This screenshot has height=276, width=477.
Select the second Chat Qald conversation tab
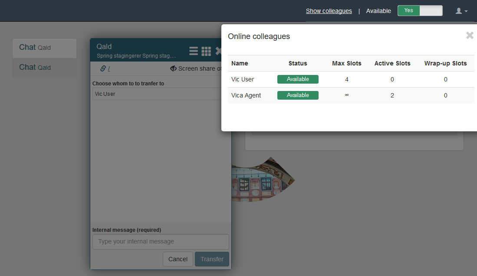44,67
